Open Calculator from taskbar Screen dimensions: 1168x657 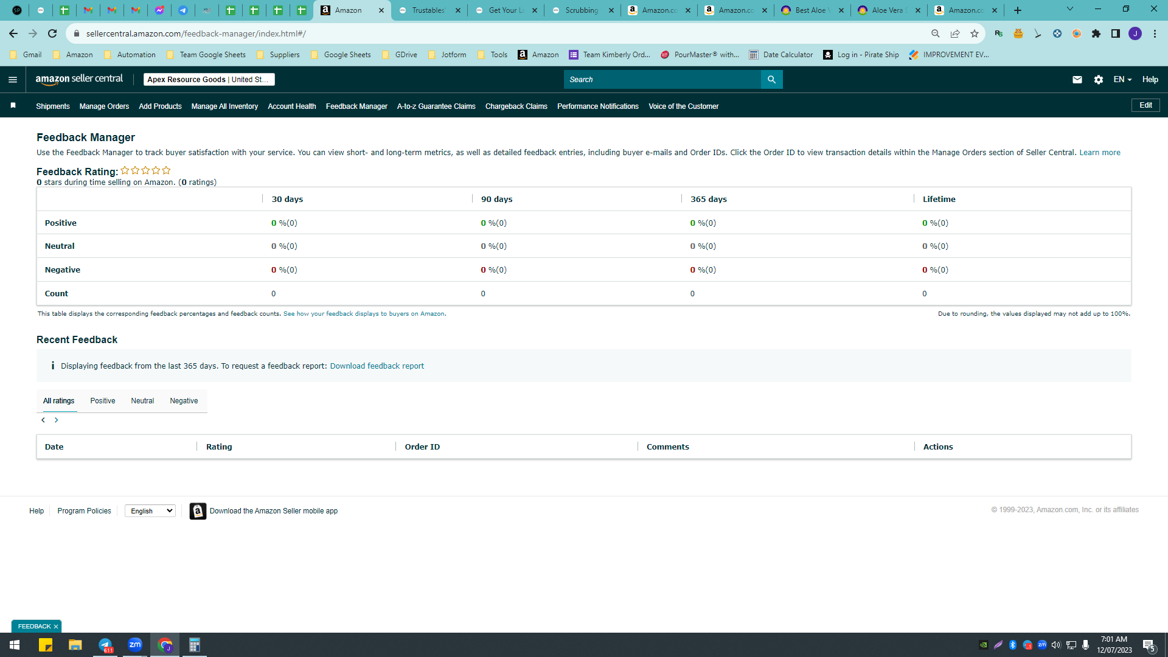[195, 645]
